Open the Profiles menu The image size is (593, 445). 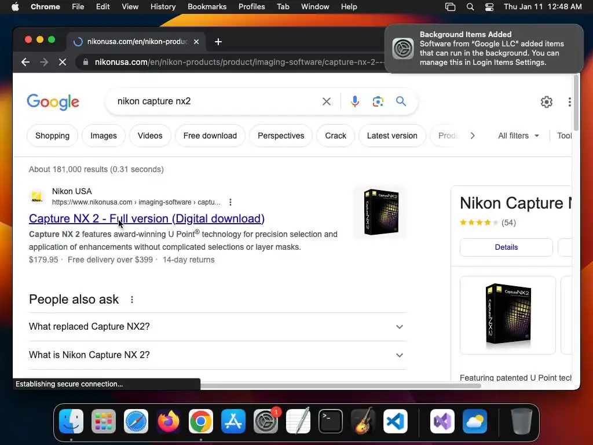251,7
